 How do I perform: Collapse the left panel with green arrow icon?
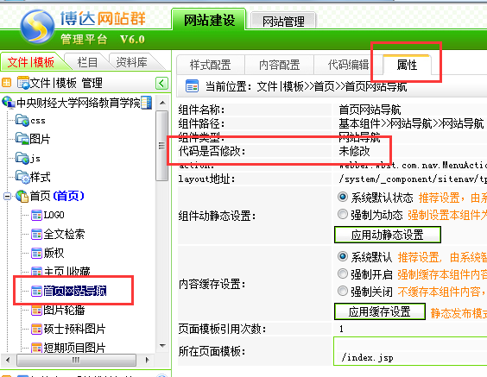coord(161,83)
